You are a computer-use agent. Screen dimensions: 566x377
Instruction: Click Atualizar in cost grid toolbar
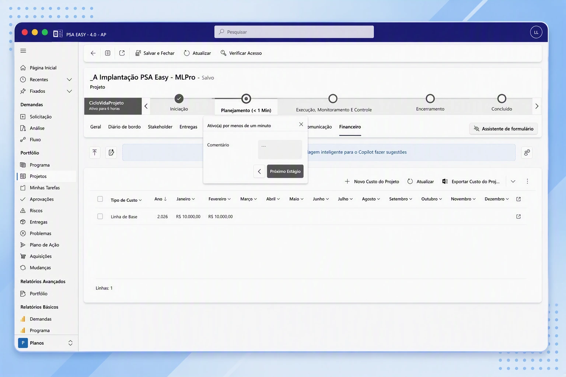coord(420,182)
